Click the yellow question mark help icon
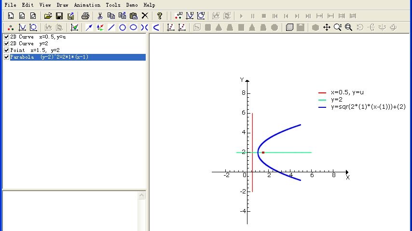Image resolution: width=412 pixels, height=231 pixels. pos(160,16)
